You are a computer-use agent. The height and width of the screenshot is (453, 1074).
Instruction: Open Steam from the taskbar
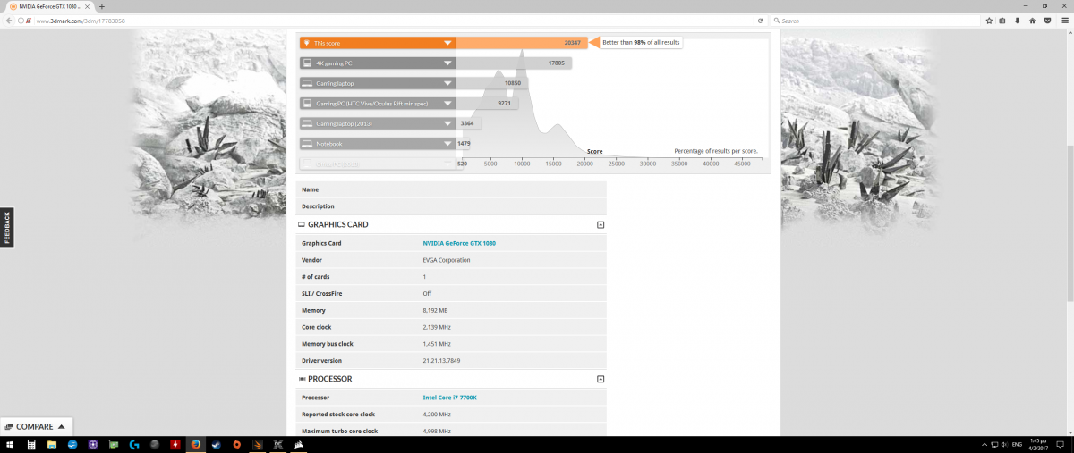(x=217, y=444)
